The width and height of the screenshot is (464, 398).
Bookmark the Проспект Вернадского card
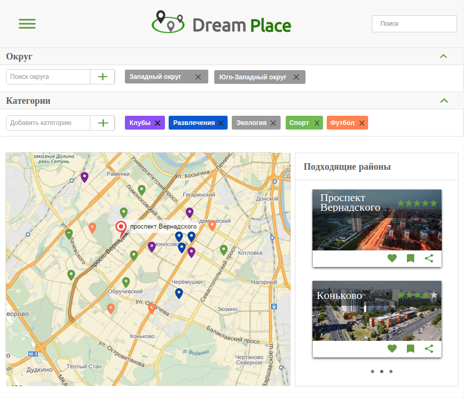tap(411, 258)
